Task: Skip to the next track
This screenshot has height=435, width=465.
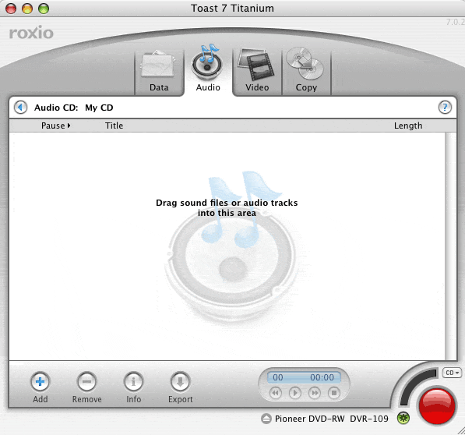Action: (x=315, y=393)
